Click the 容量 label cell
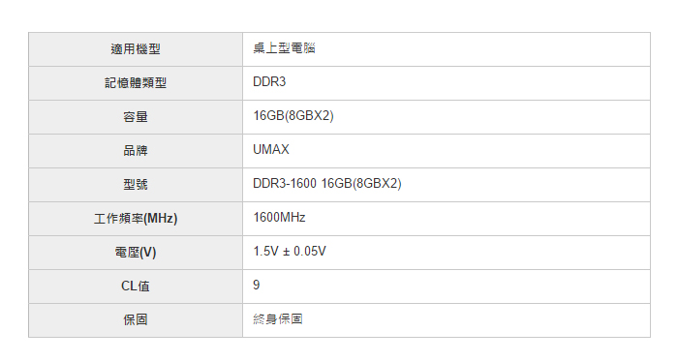The height and width of the screenshot is (362, 678). 136,117
